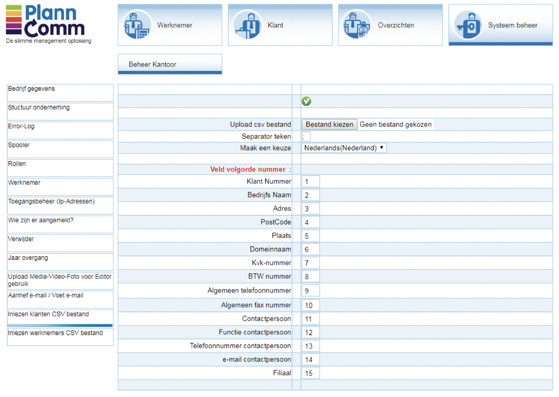This screenshot has height=397, width=559.
Task: Open the Rollen sidebar item
Action: pyautogui.click(x=60, y=168)
